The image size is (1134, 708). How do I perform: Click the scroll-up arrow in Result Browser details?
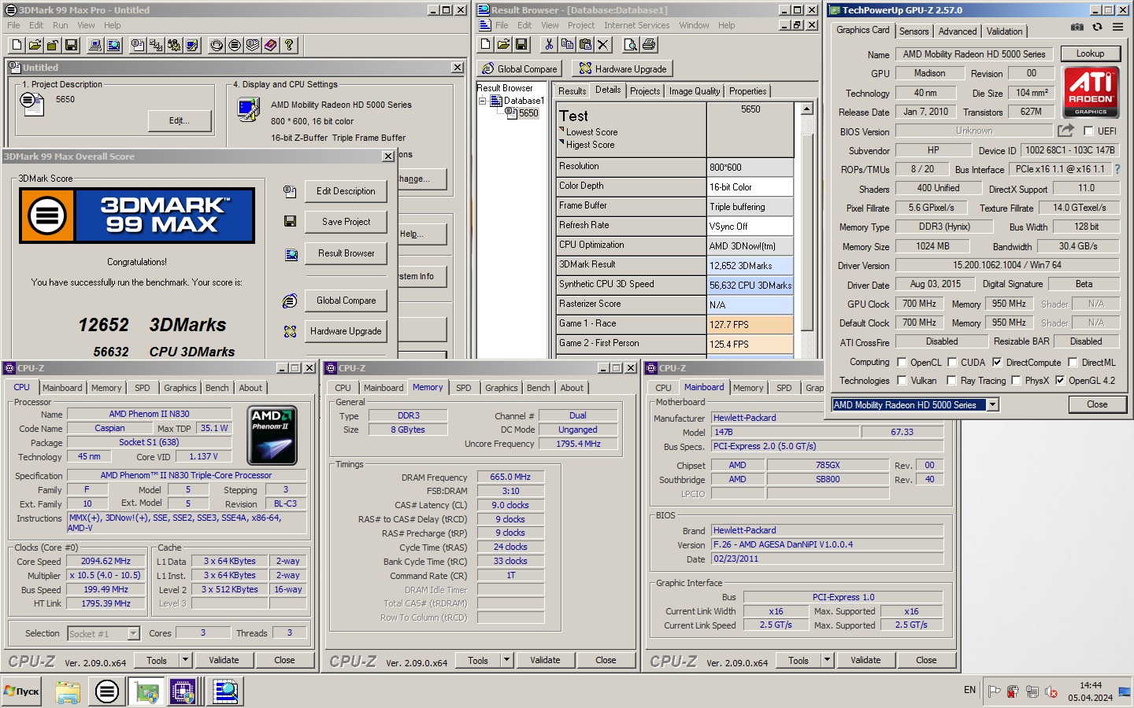coord(807,109)
